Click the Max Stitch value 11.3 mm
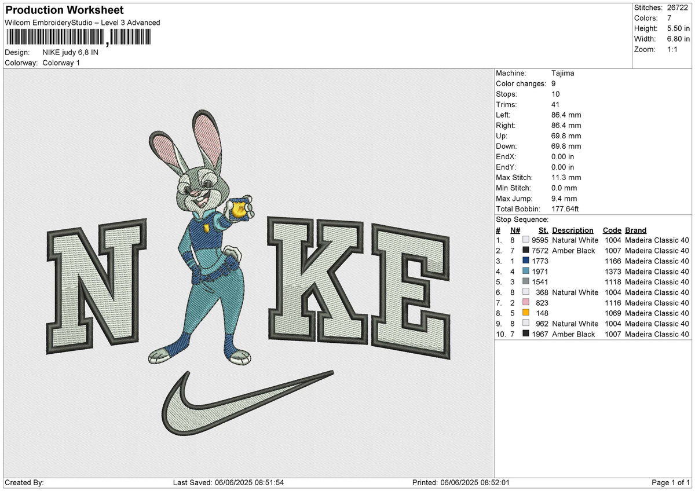 click(566, 178)
